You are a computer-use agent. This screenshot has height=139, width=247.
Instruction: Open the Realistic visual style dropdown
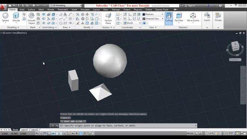[153, 14]
